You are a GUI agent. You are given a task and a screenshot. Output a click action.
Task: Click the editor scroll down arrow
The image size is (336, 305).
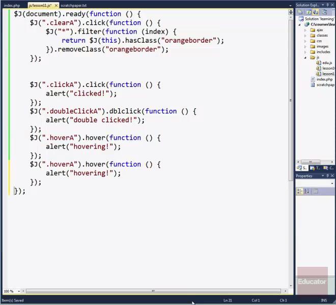pyautogui.click(x=291, y=286)
